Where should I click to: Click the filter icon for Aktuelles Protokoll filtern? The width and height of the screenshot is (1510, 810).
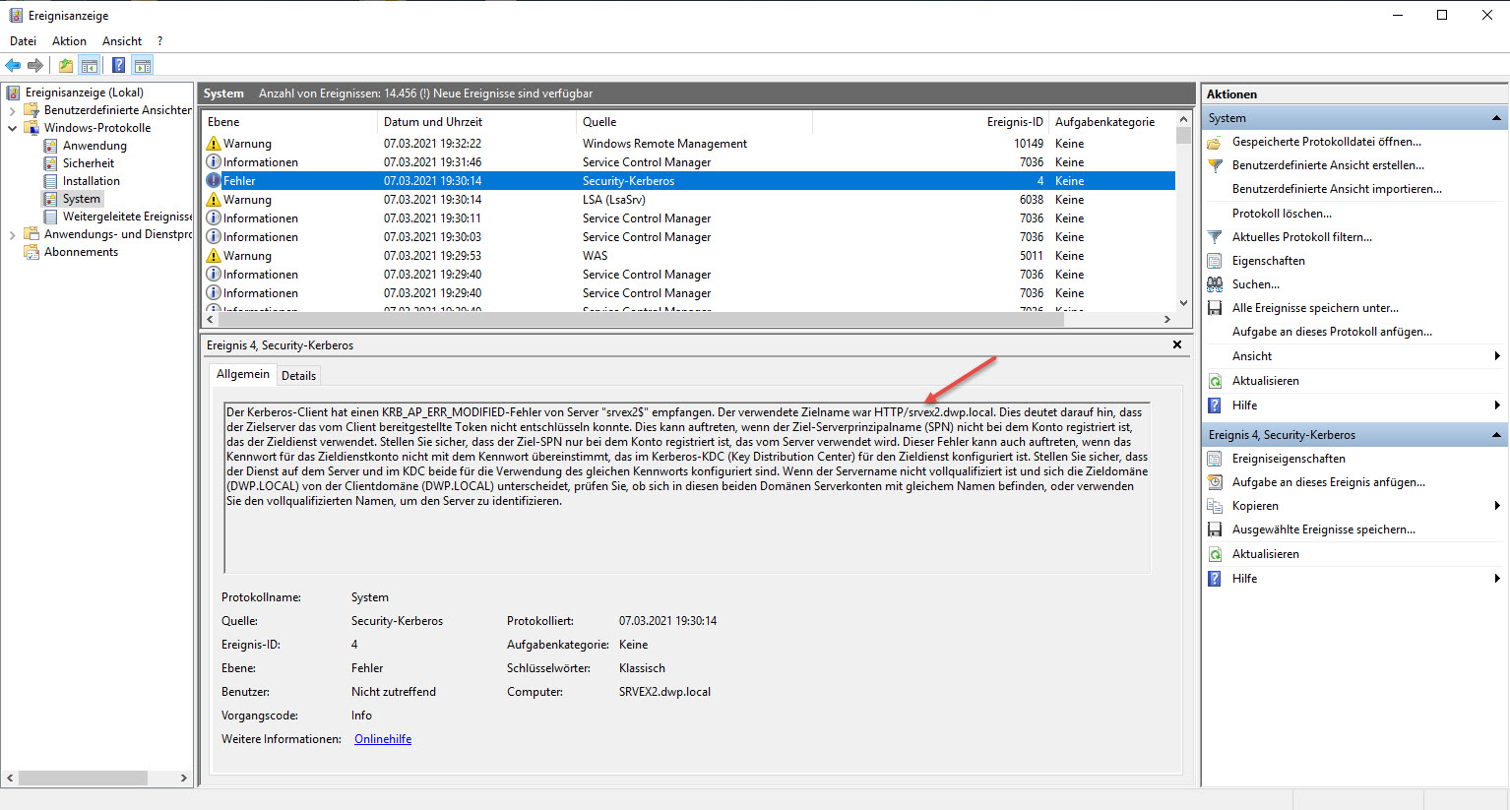point(1215,237)
